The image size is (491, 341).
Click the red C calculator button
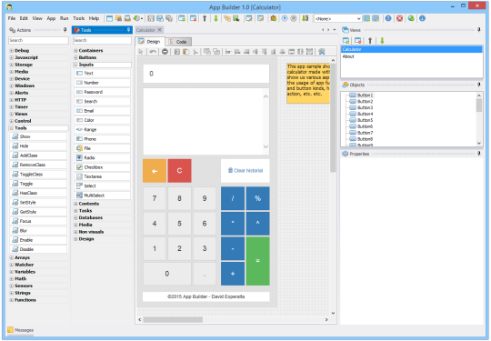point(179,171)
